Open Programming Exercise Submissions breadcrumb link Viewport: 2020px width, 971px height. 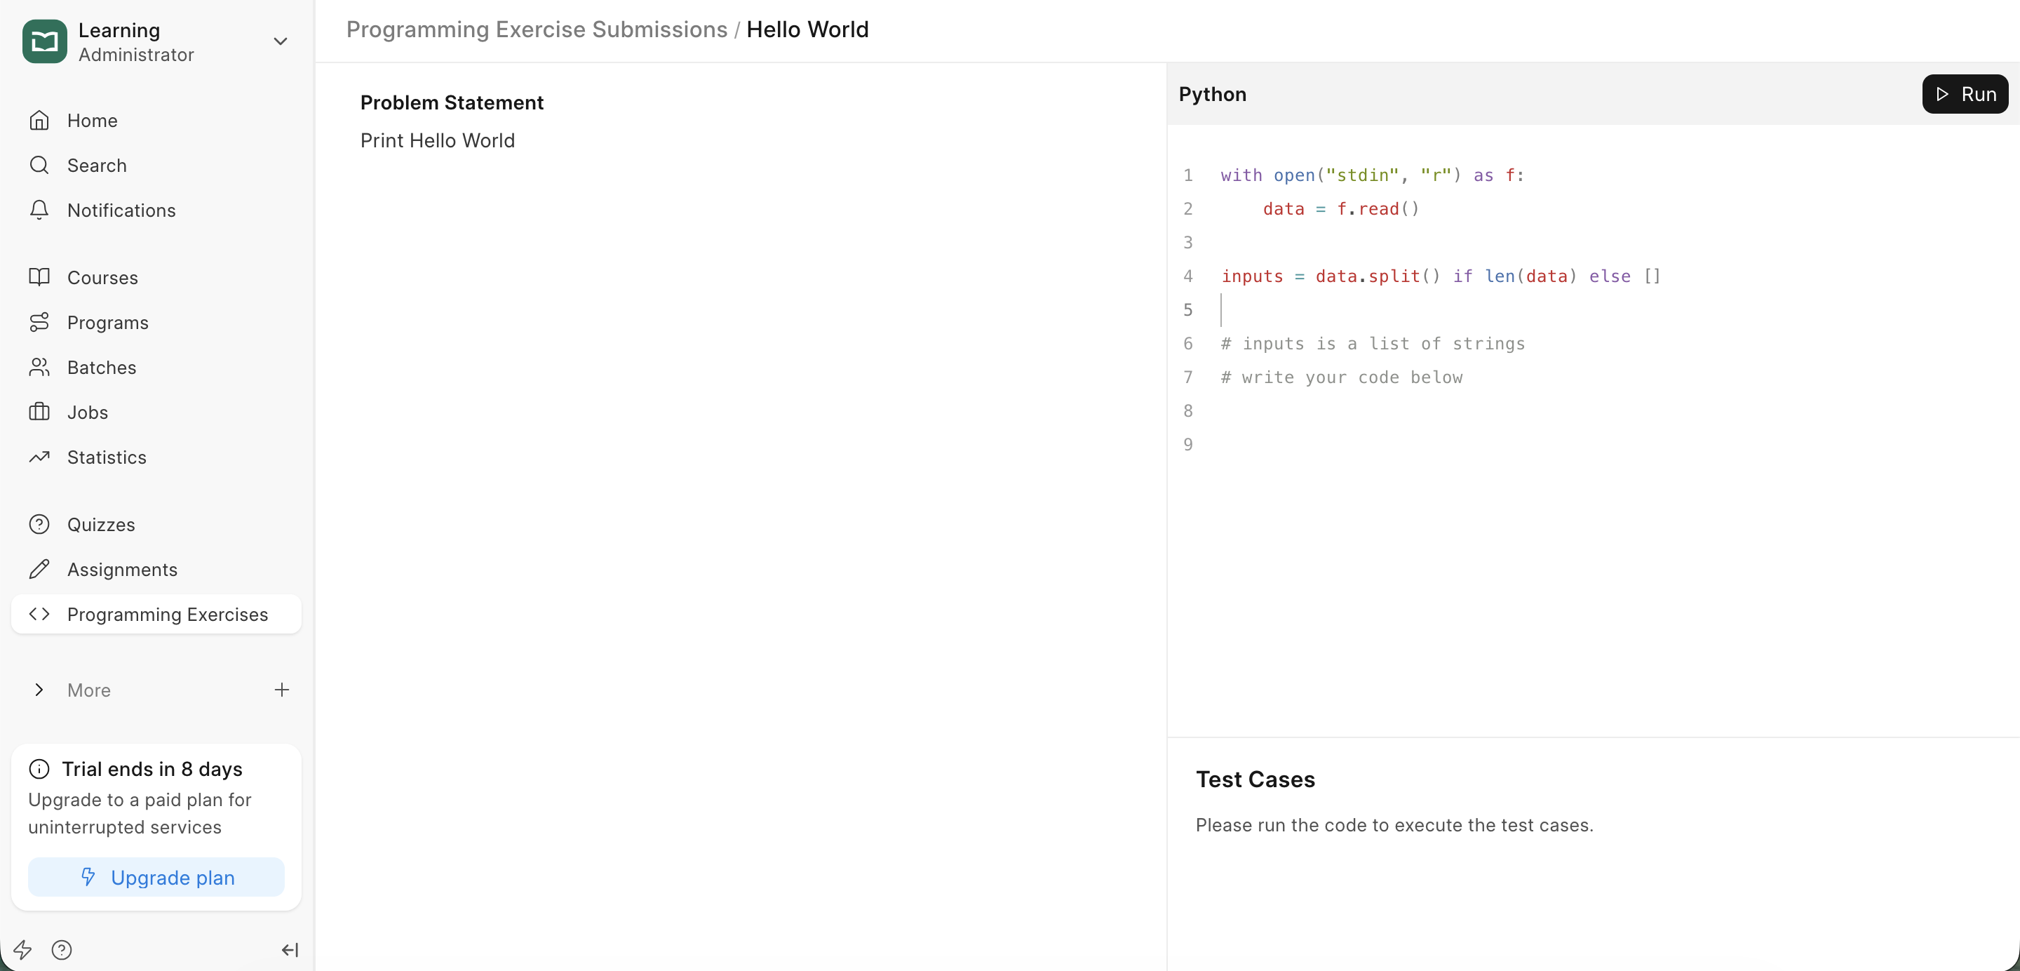click(x=537, y=29)
